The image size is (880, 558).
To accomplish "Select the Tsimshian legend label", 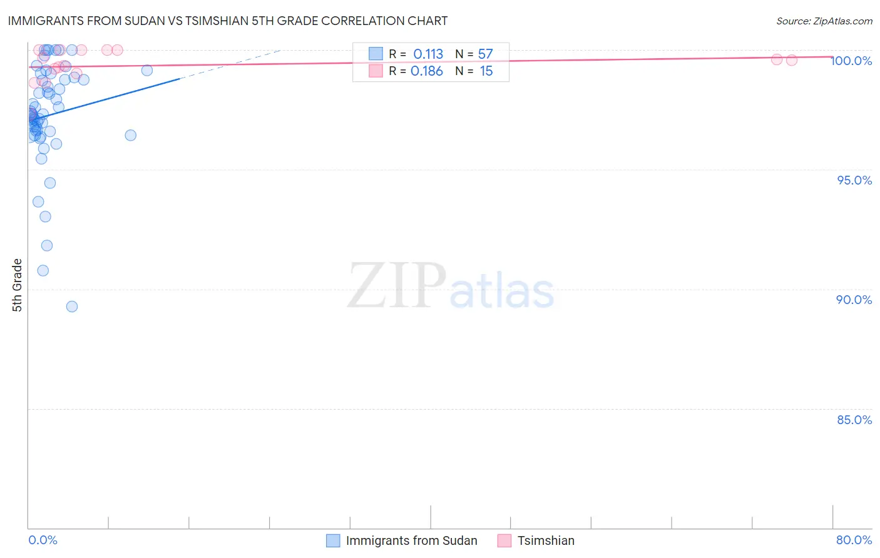I will 546,540.
